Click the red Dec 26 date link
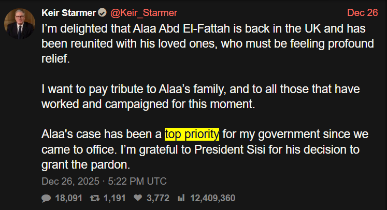This screenshot has height=210, width=387. 363,12
